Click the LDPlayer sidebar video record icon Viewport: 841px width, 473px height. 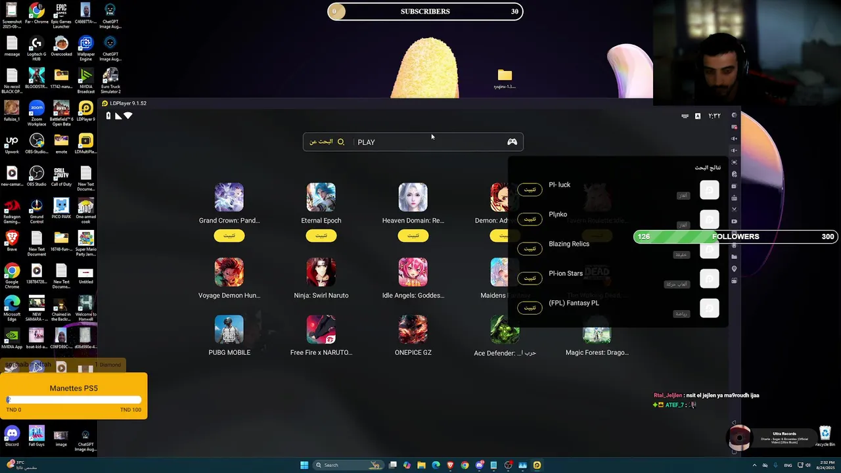[x=734, y=221]
